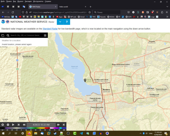This screenshot has height=136, width=170.
Task: Click the NOAA logo in header
Action: (3, 22)
